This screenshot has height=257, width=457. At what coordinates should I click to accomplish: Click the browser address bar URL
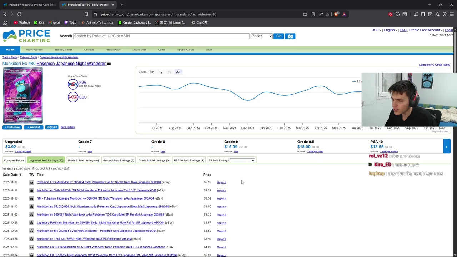pos(159,14)
